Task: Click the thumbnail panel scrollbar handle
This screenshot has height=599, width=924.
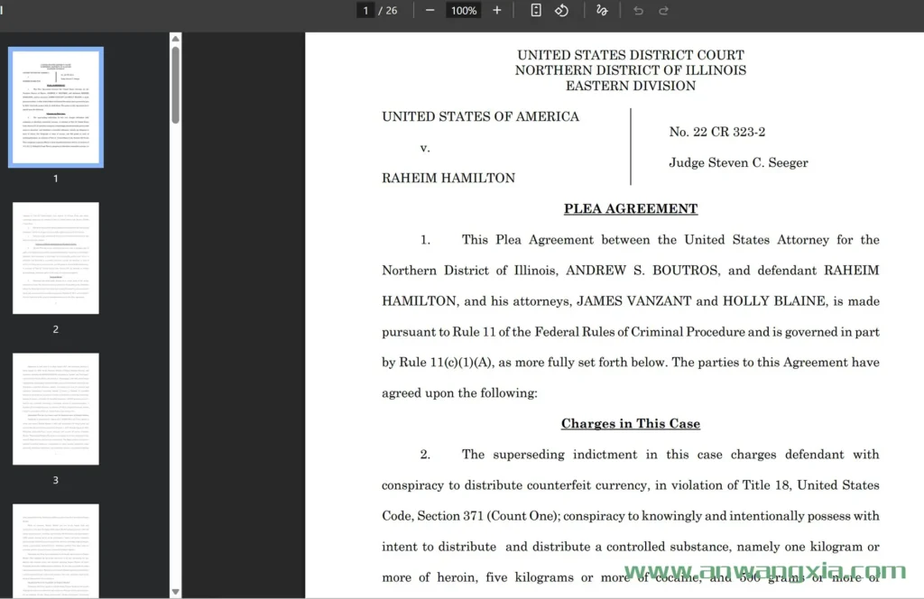Action: click(175, 86)
